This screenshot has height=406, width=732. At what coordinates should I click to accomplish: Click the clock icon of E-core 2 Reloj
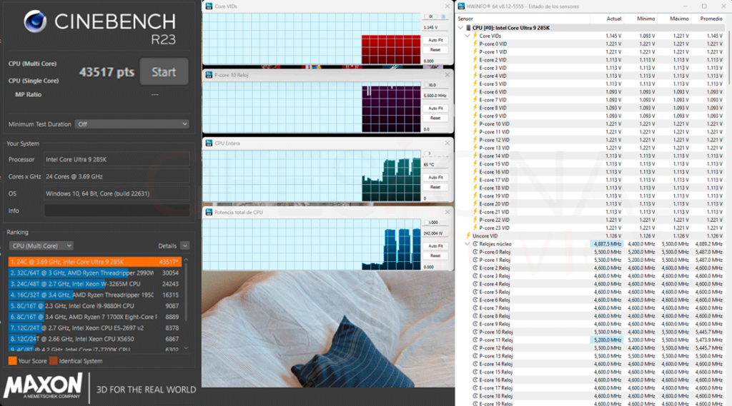(475, 268)
